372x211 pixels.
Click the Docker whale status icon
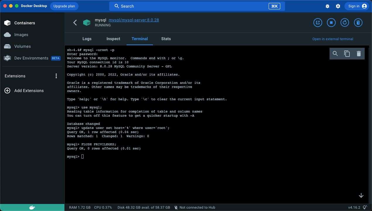click(32, 207)
